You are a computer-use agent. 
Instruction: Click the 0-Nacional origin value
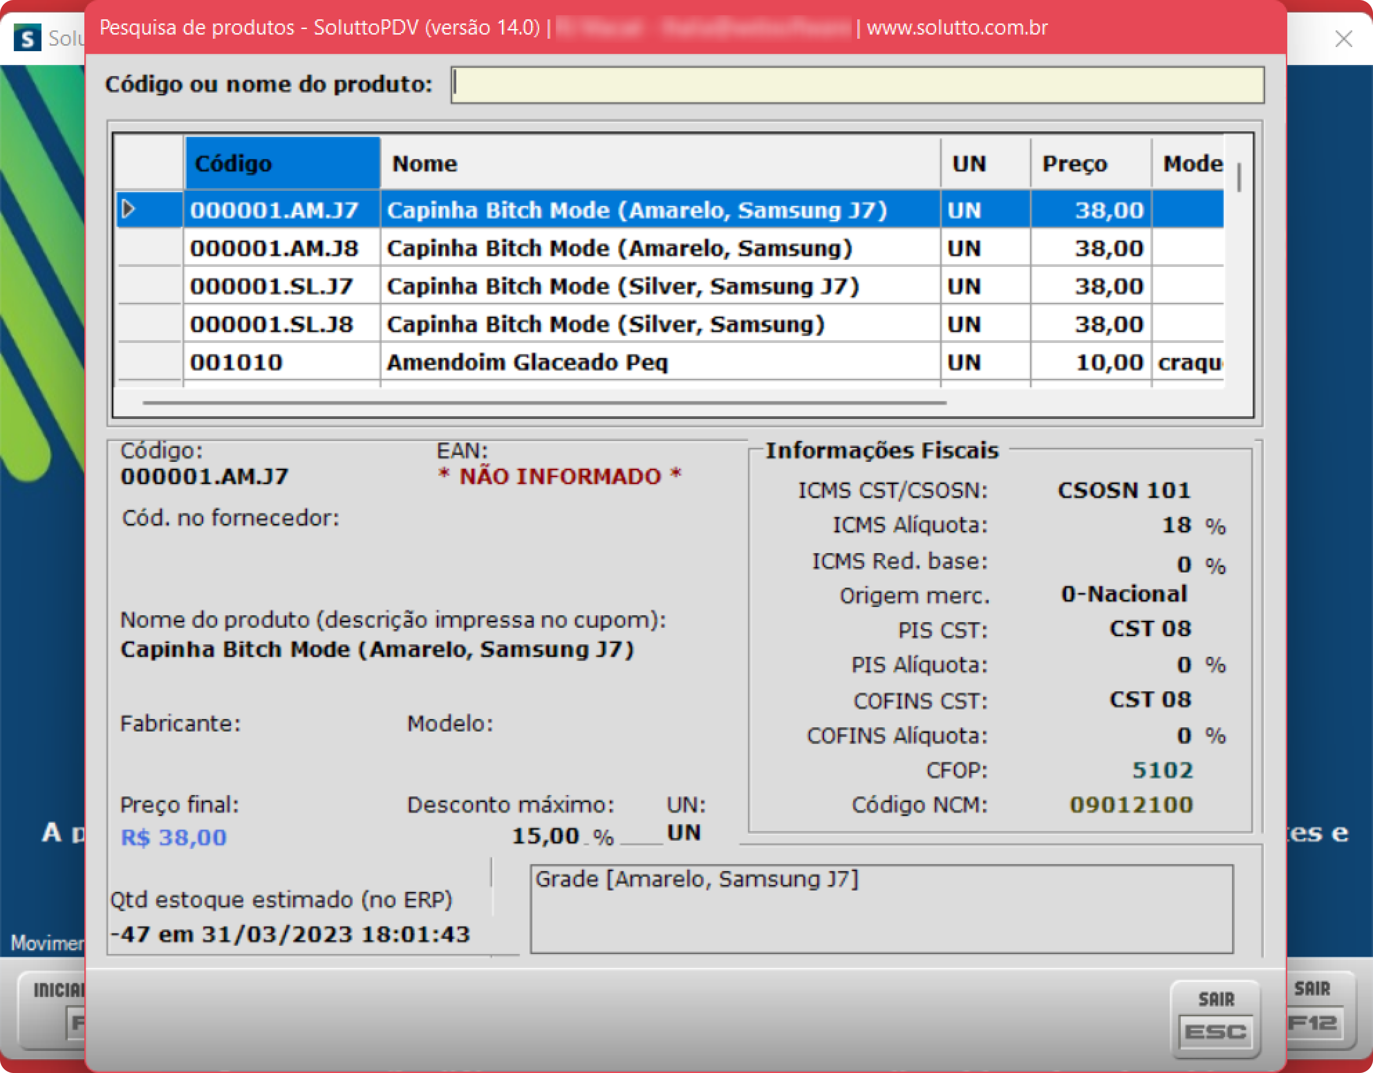tap(1123, 594)
